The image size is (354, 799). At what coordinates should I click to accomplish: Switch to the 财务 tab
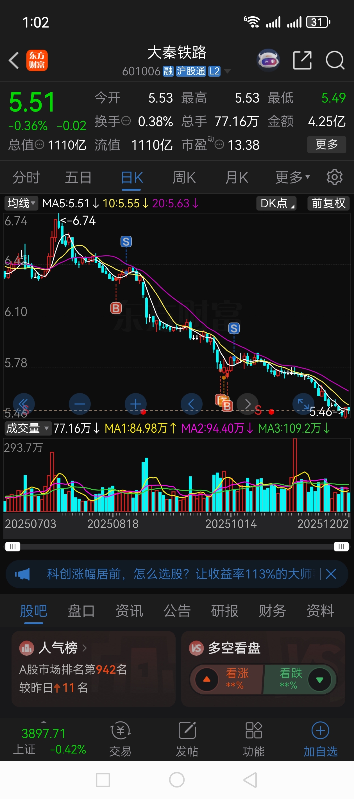pos(273,611)
